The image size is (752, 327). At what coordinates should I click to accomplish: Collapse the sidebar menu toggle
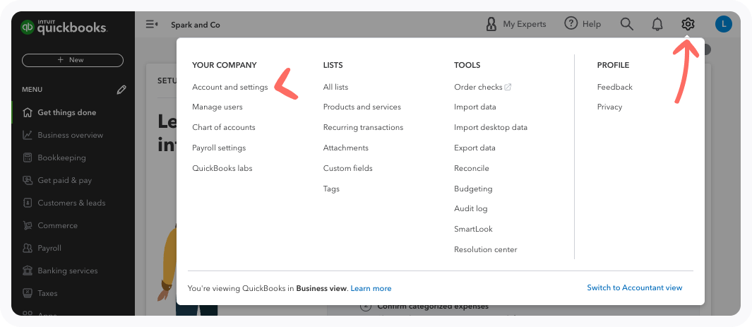click(x=152, y=24)
